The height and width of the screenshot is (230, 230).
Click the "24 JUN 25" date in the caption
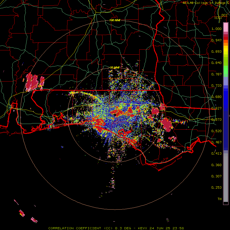coord(160,228)
